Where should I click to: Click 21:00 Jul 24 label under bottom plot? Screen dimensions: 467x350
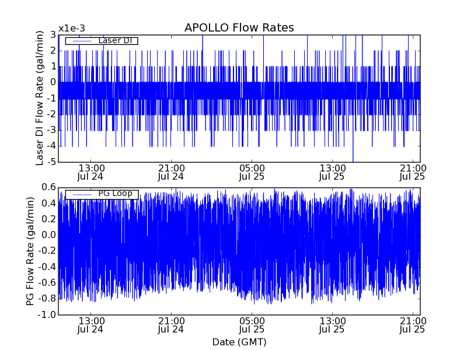pos(171,325)
